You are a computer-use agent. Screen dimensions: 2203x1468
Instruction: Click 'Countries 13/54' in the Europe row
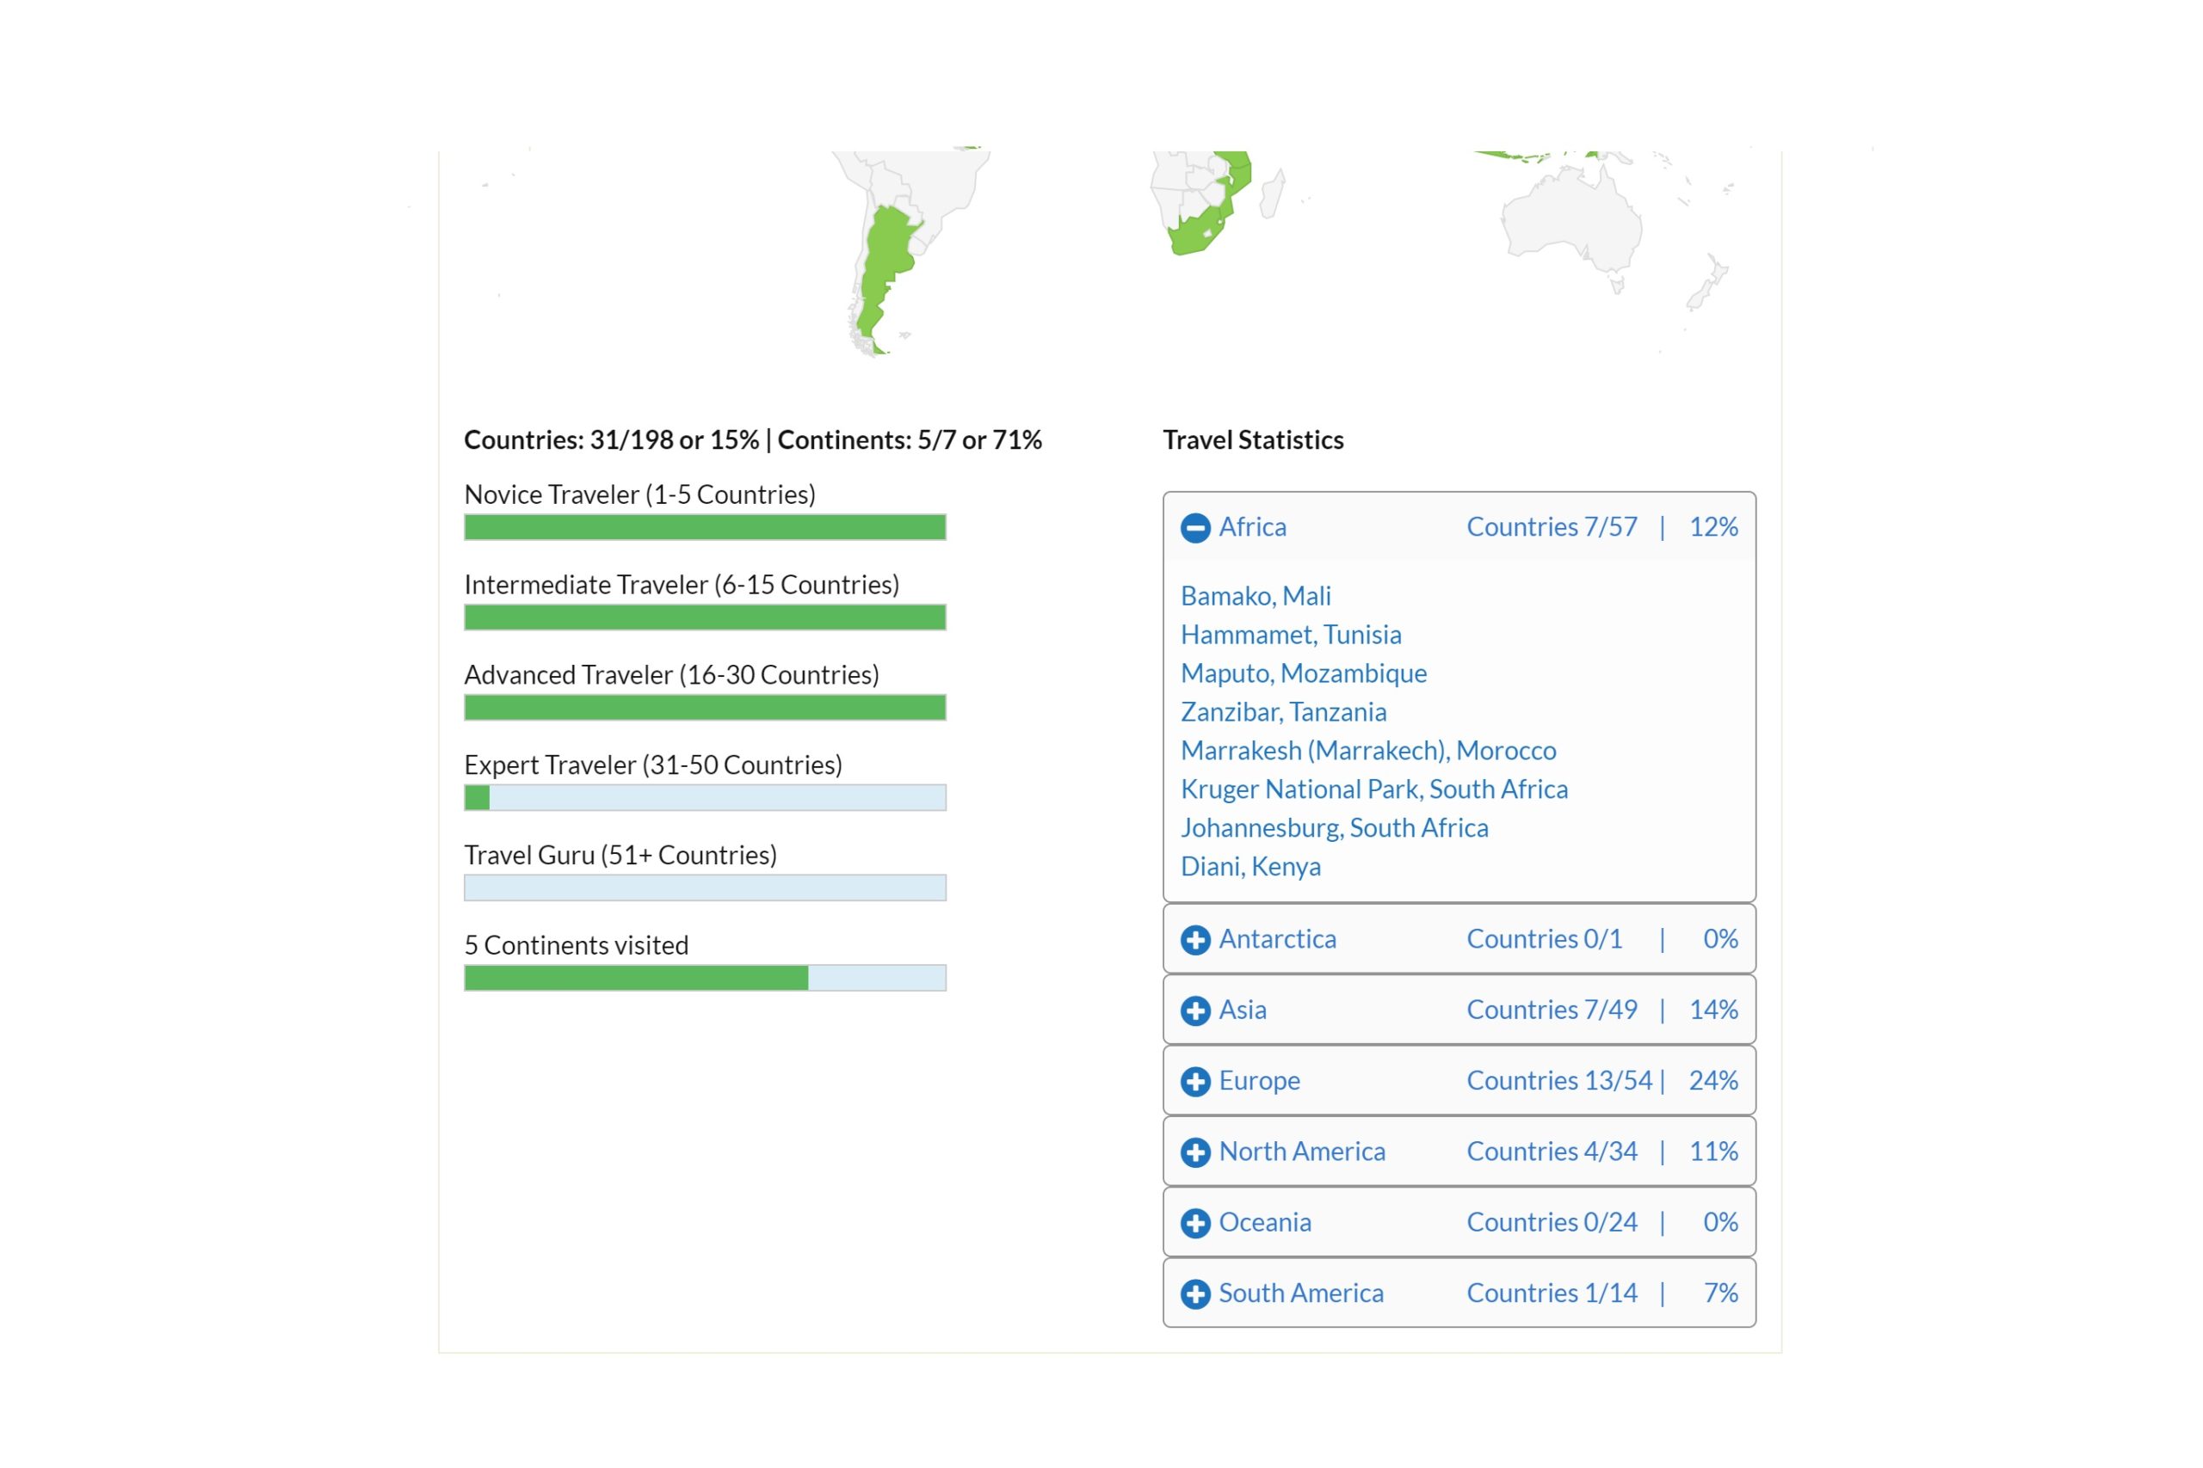coord(1559,1080)
